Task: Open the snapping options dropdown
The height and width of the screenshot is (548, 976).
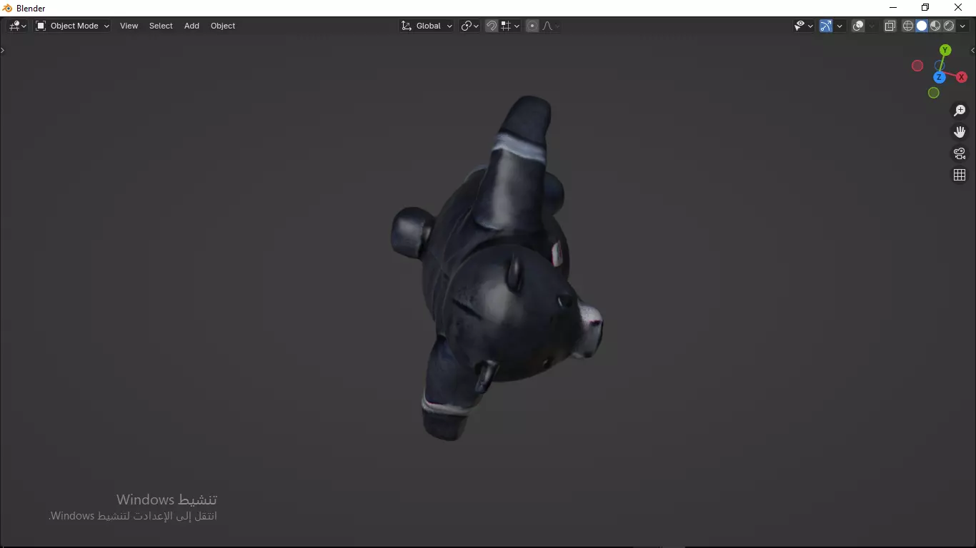Action: coord(510,26)
